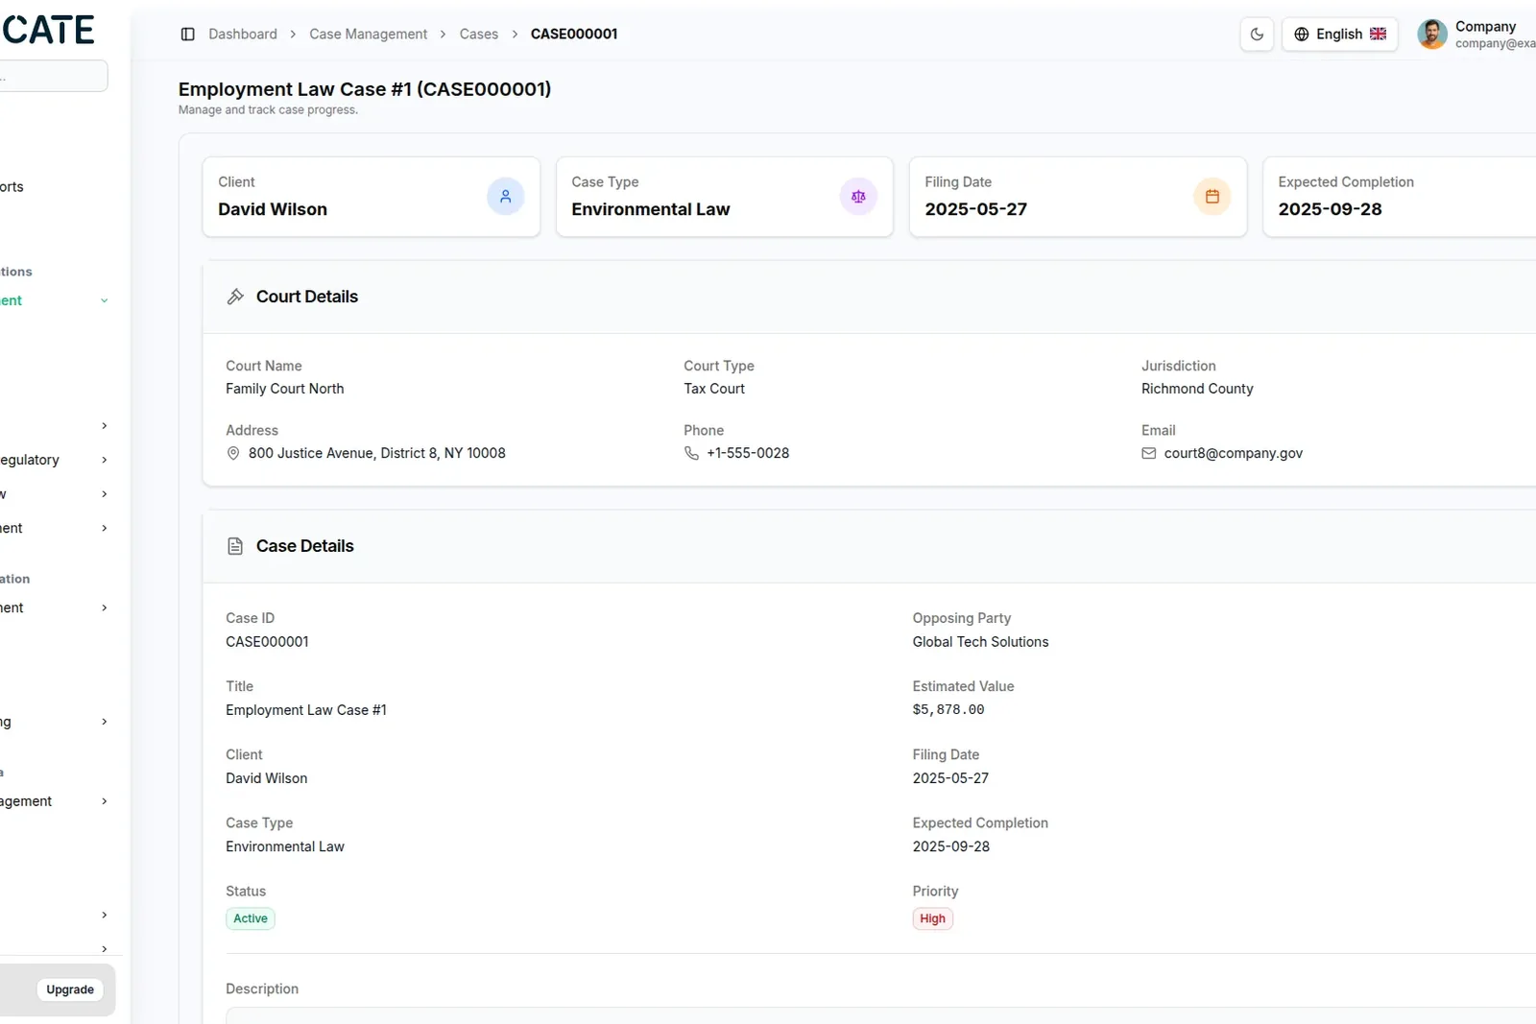This screenshot has width=1536, height=1024.
Task: Click the Case ID CASE000001 value
Action: coord(267,642)
